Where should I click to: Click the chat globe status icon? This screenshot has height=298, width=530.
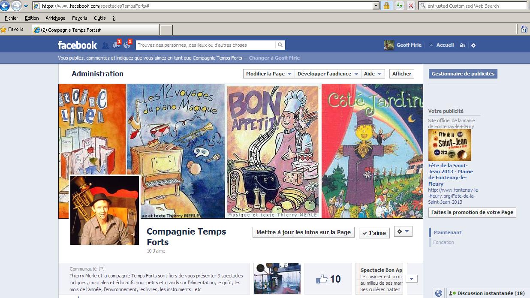point(438,293)
